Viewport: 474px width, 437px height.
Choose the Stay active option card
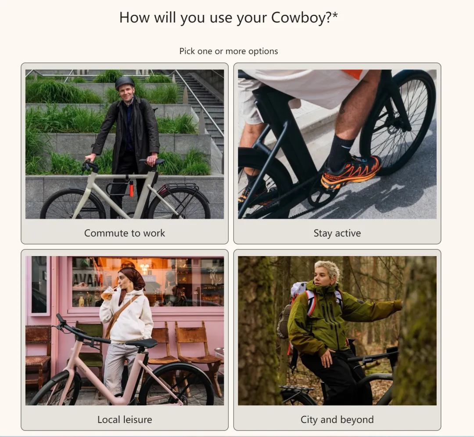pyautogui.click(x=337, y=153)
